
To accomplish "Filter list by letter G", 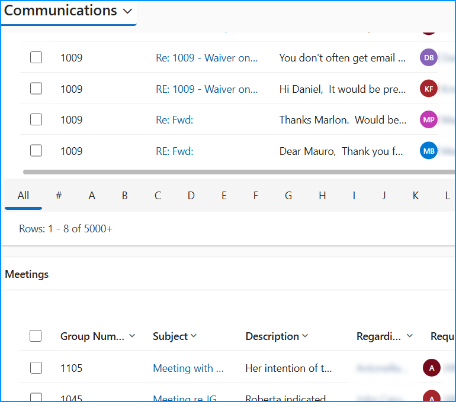I will tap(288, 195).
